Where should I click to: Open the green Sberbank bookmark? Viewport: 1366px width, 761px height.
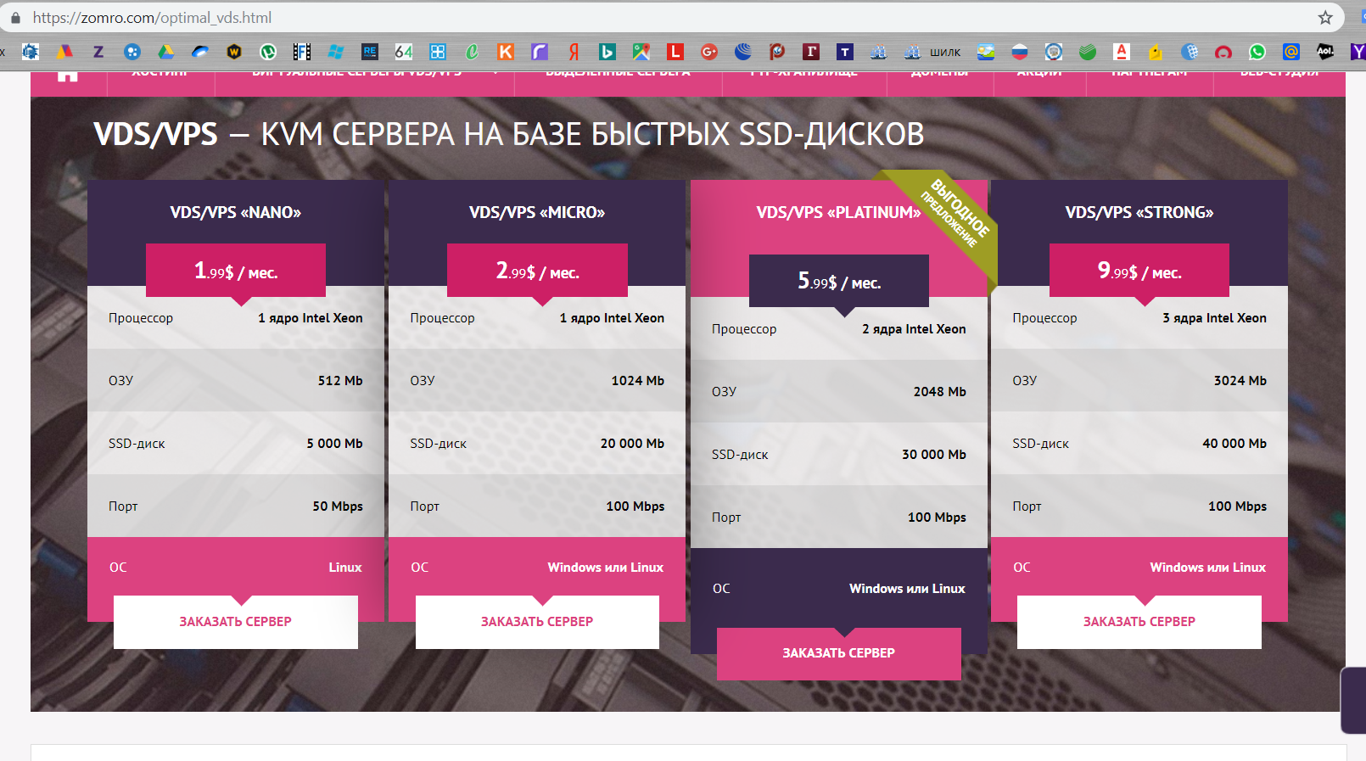click(x=1088, y=52)
